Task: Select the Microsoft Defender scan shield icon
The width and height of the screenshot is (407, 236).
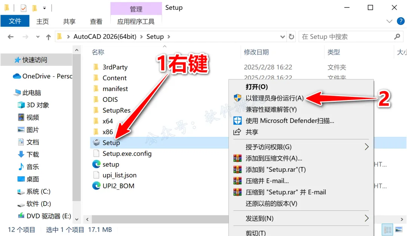Action: point(237,121)
